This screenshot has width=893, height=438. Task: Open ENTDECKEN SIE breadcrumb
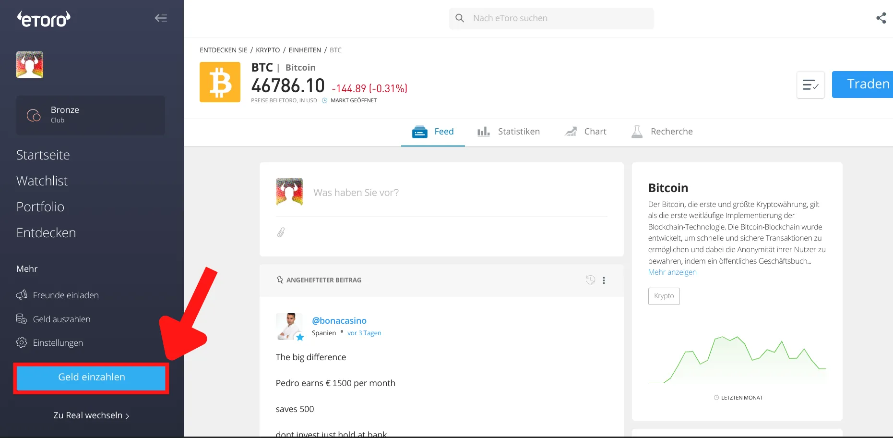[224, 50]
